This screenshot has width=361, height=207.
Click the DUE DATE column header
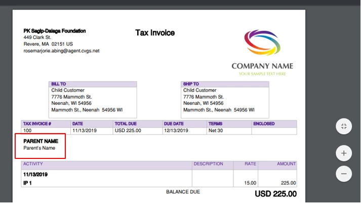click(x=174, y=123)
